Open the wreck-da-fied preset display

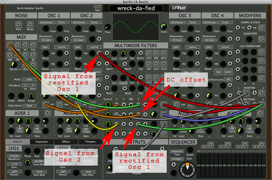[x=136, y=8]
